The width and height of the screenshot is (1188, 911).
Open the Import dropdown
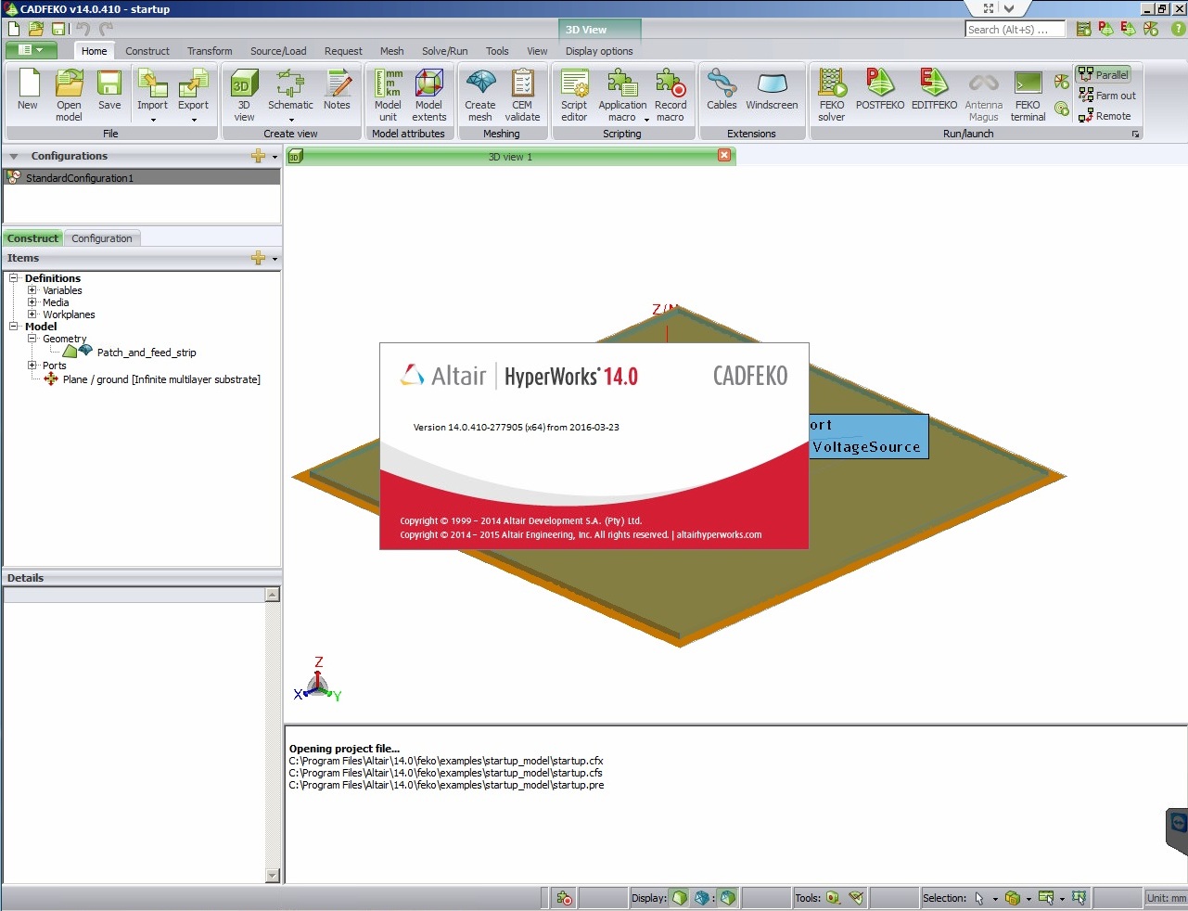pyautogui.click(x=152, y=119)
